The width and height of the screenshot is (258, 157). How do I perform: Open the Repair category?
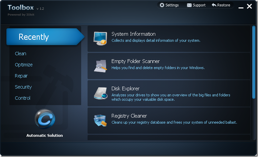tap(21, 76)
